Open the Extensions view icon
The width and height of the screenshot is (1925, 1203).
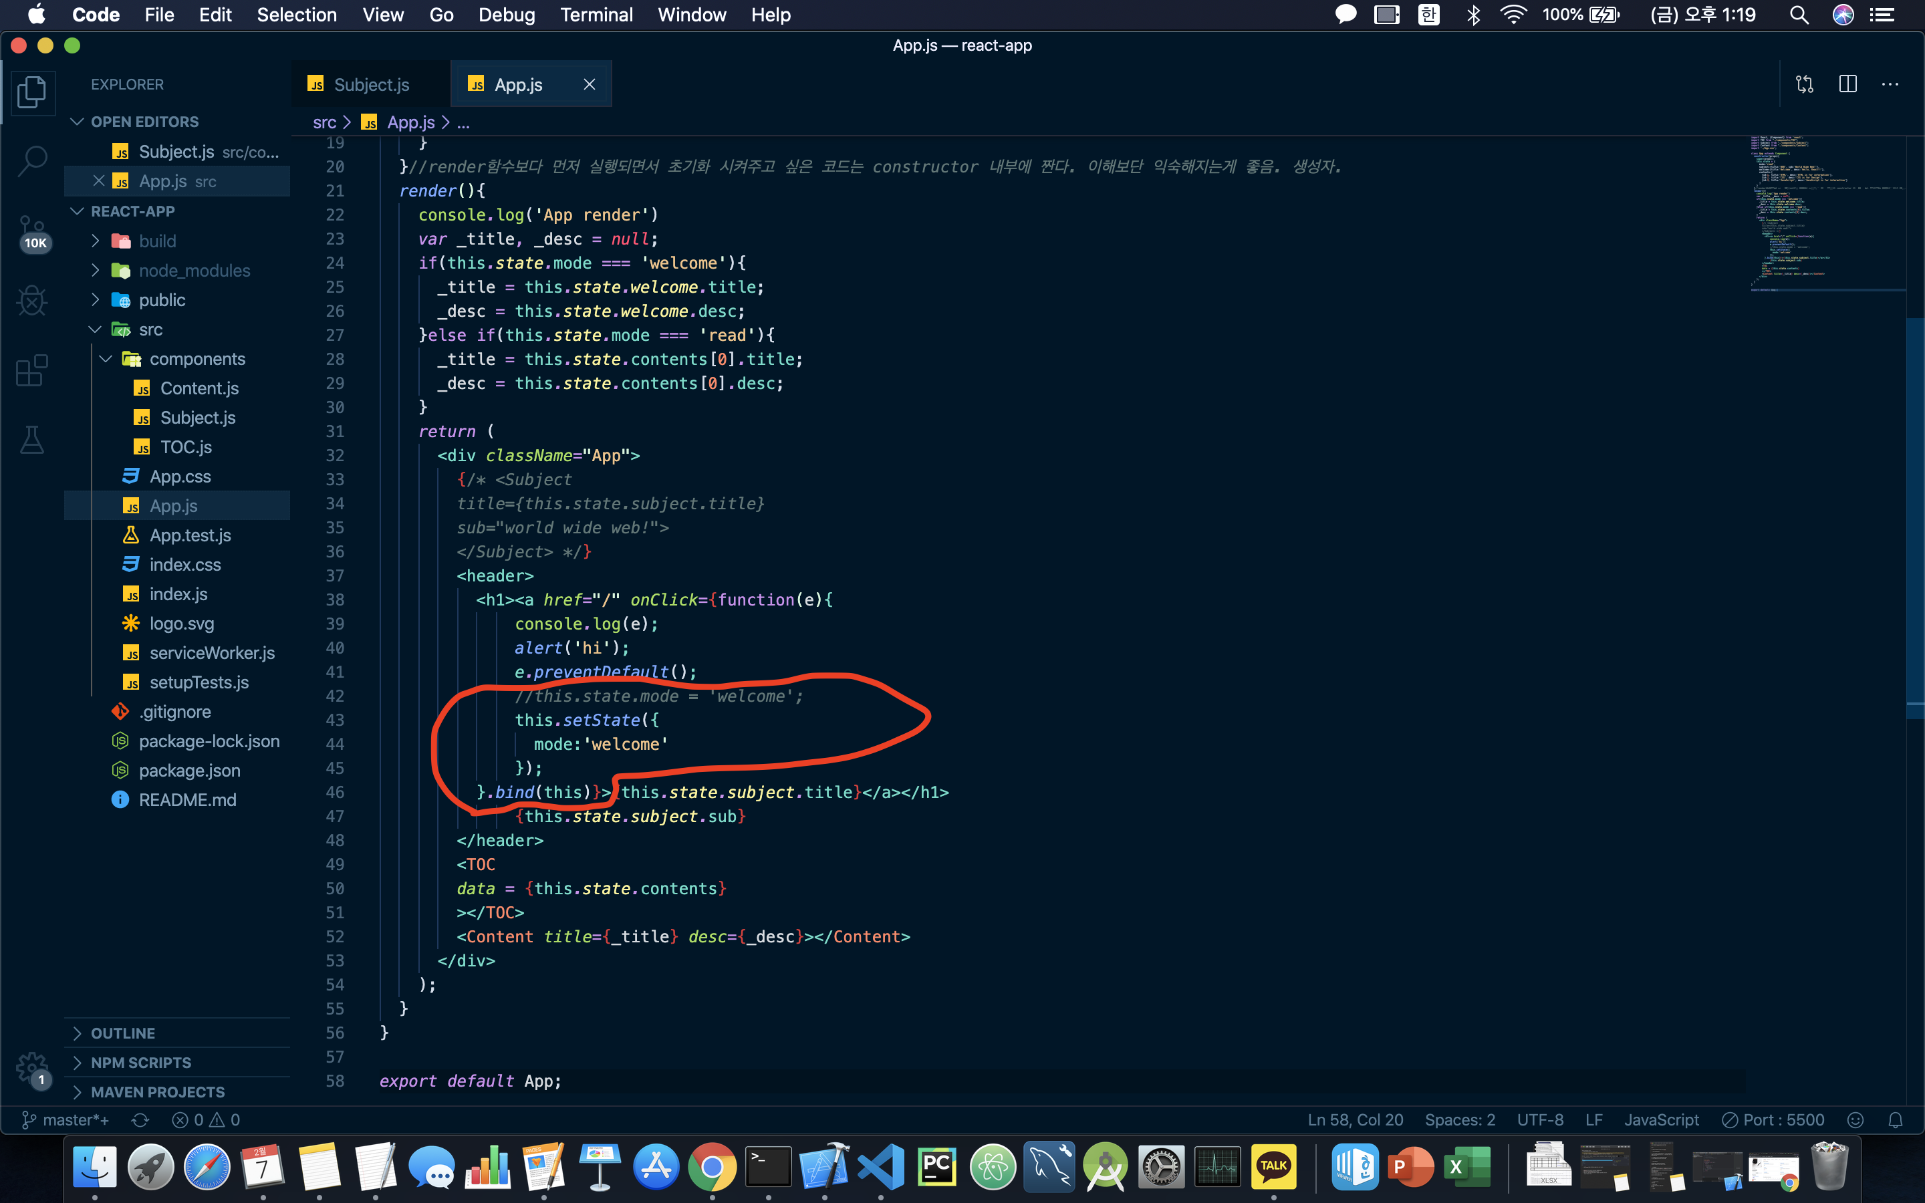coord(32,370)
